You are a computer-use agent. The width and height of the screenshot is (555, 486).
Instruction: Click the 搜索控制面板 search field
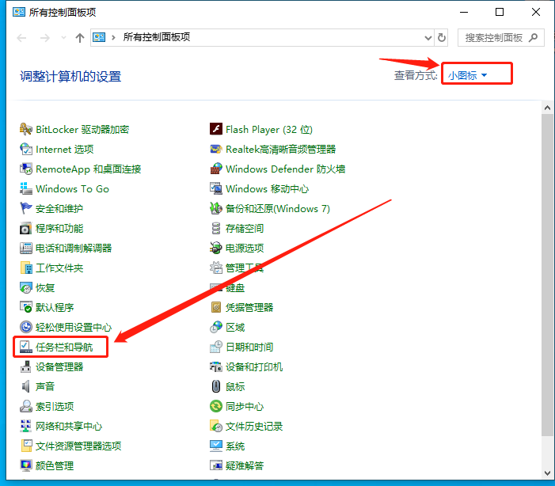[494, 37]
